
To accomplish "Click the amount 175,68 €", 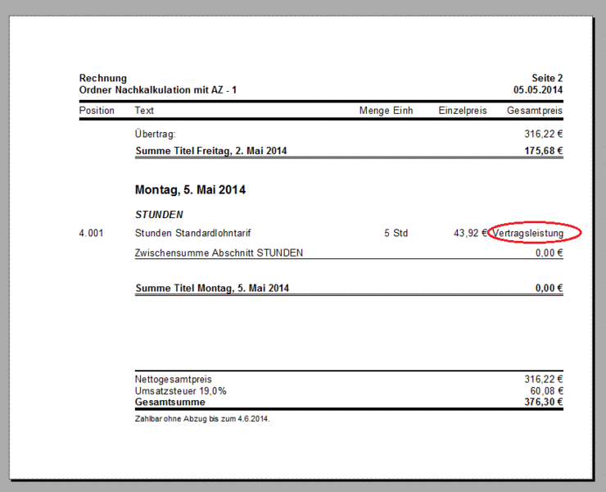I will point(544,151).
